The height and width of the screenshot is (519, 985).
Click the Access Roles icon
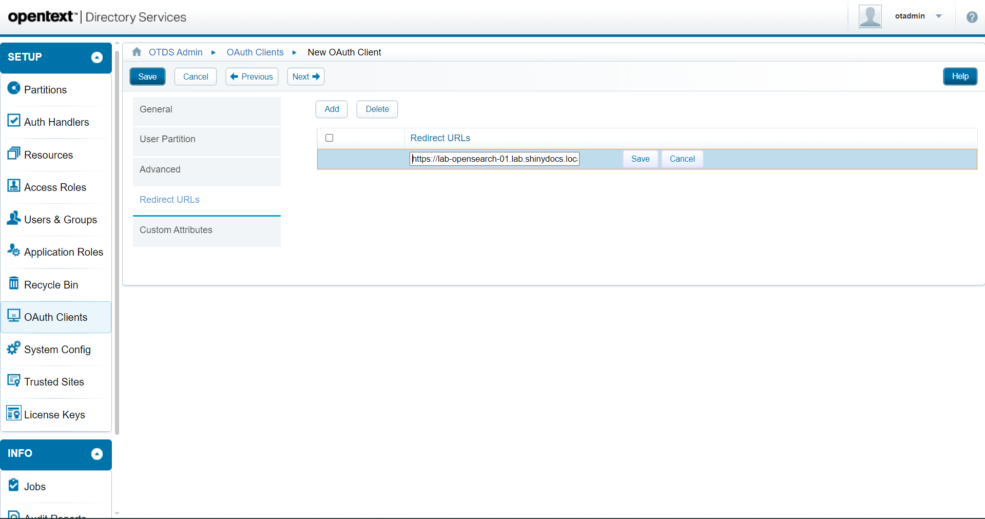coord(14,186)
